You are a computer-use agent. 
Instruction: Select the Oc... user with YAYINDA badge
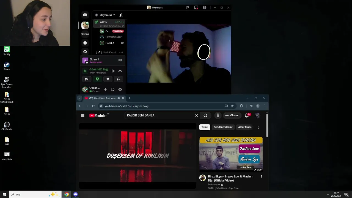(x=112, y=31)
